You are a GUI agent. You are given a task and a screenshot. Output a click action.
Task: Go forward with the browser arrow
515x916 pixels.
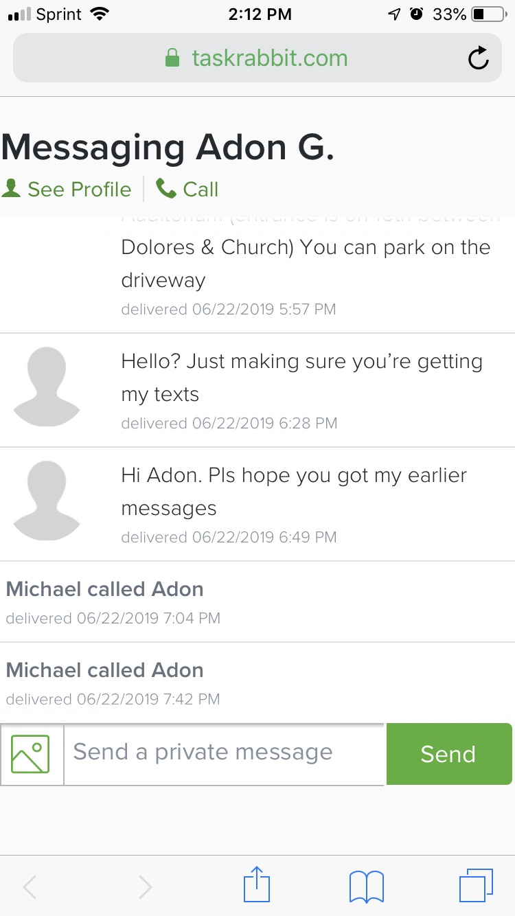(145, 886)
